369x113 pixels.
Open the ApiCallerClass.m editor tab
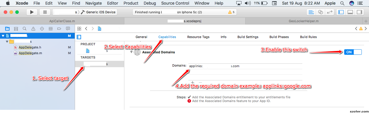coord(62,21)
